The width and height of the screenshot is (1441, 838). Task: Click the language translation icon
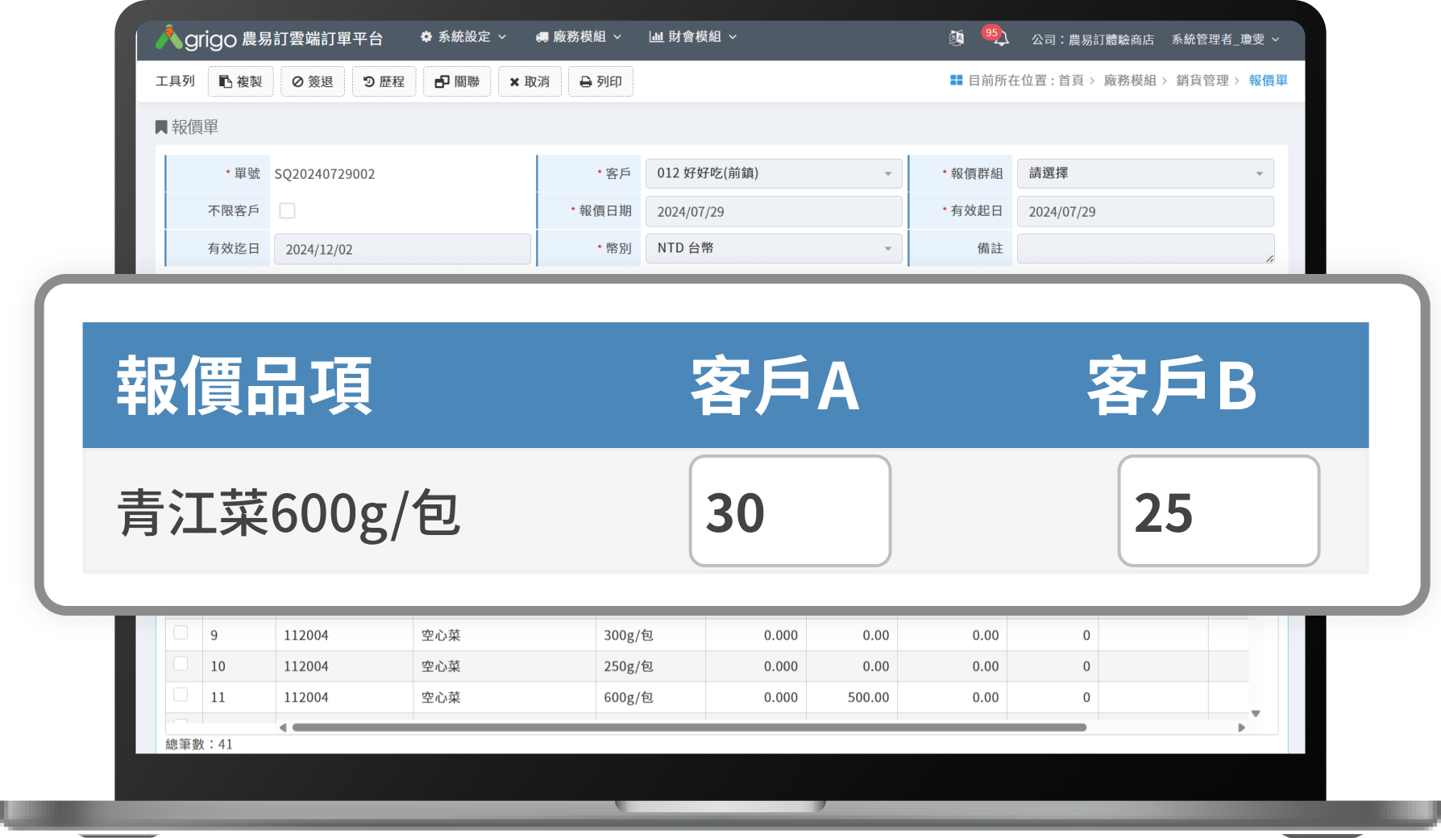(957, 37)
